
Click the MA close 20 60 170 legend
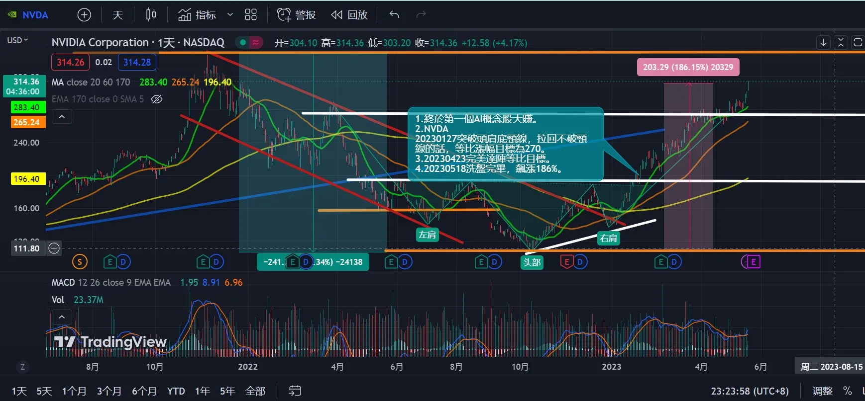(x=91, y=82)
